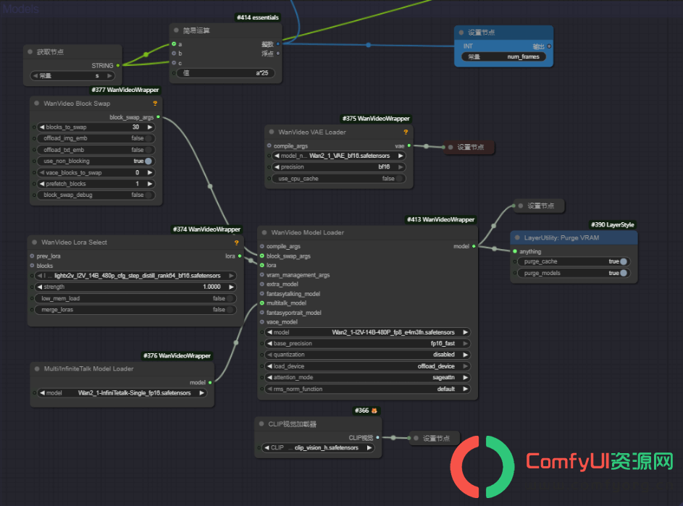Collapse the WanVideo Block Swap node via its title dot
This screenshot has width=683, height=506.
click(x=37, y=104)
